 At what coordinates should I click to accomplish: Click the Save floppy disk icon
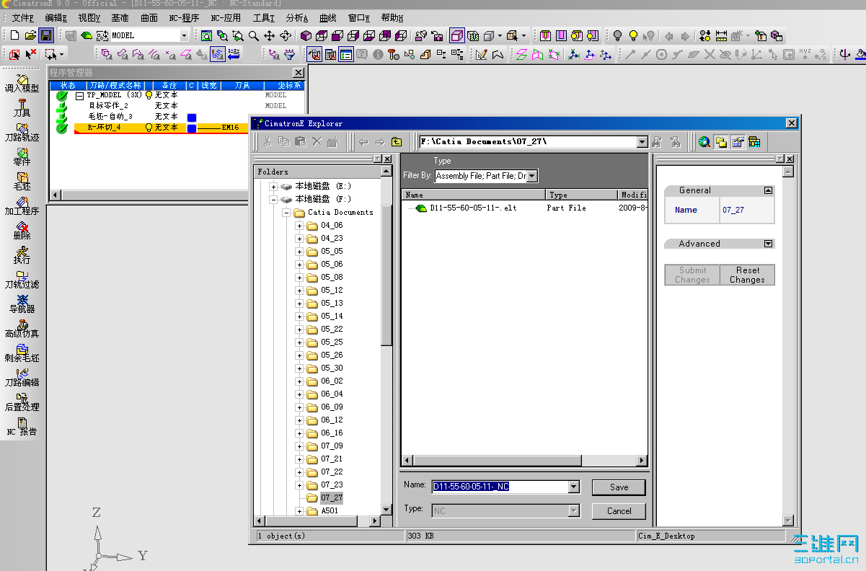coord(46,35)
